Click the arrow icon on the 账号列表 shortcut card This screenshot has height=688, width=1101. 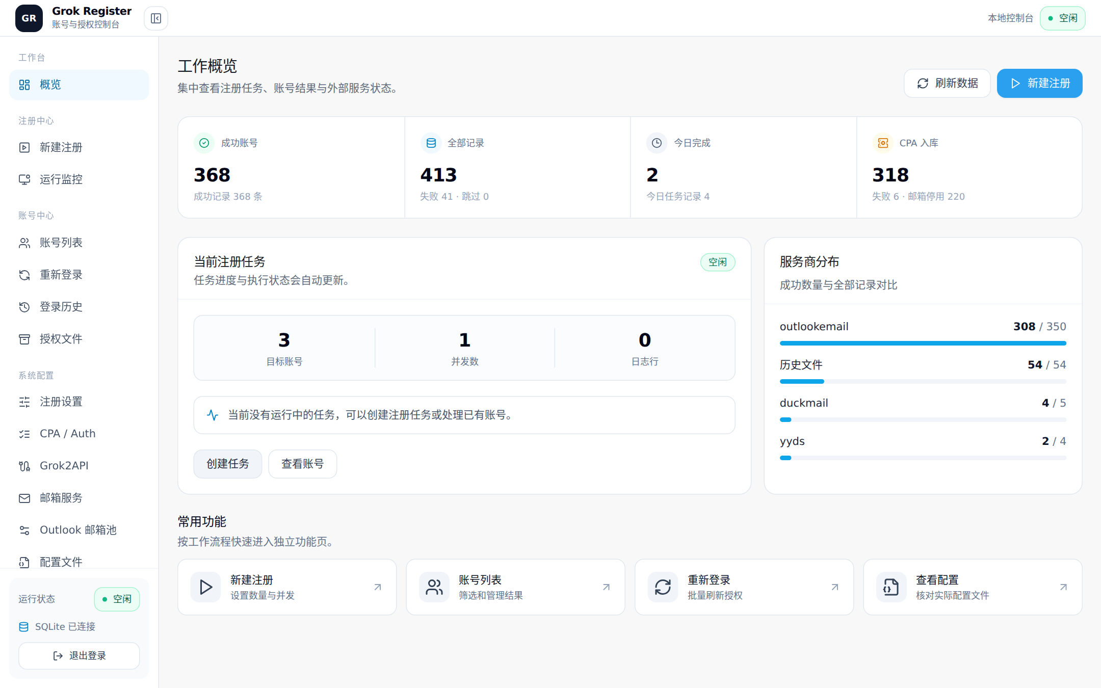coord(606,587)
